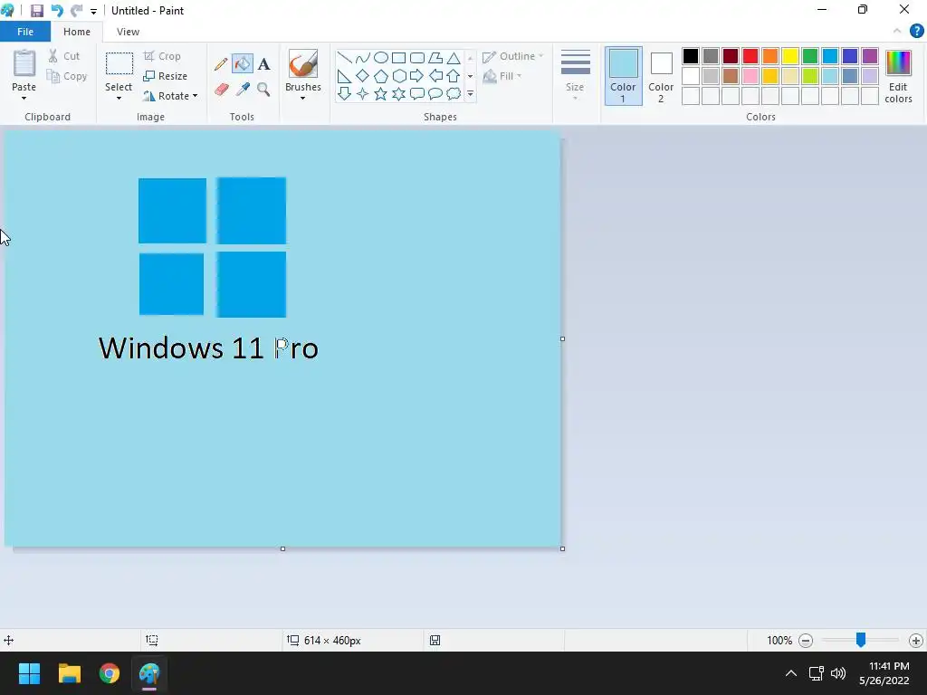Screen dimensions: 927x695
Task: Click the Save icon in quick access toolbar
Action: coord(36,11)
